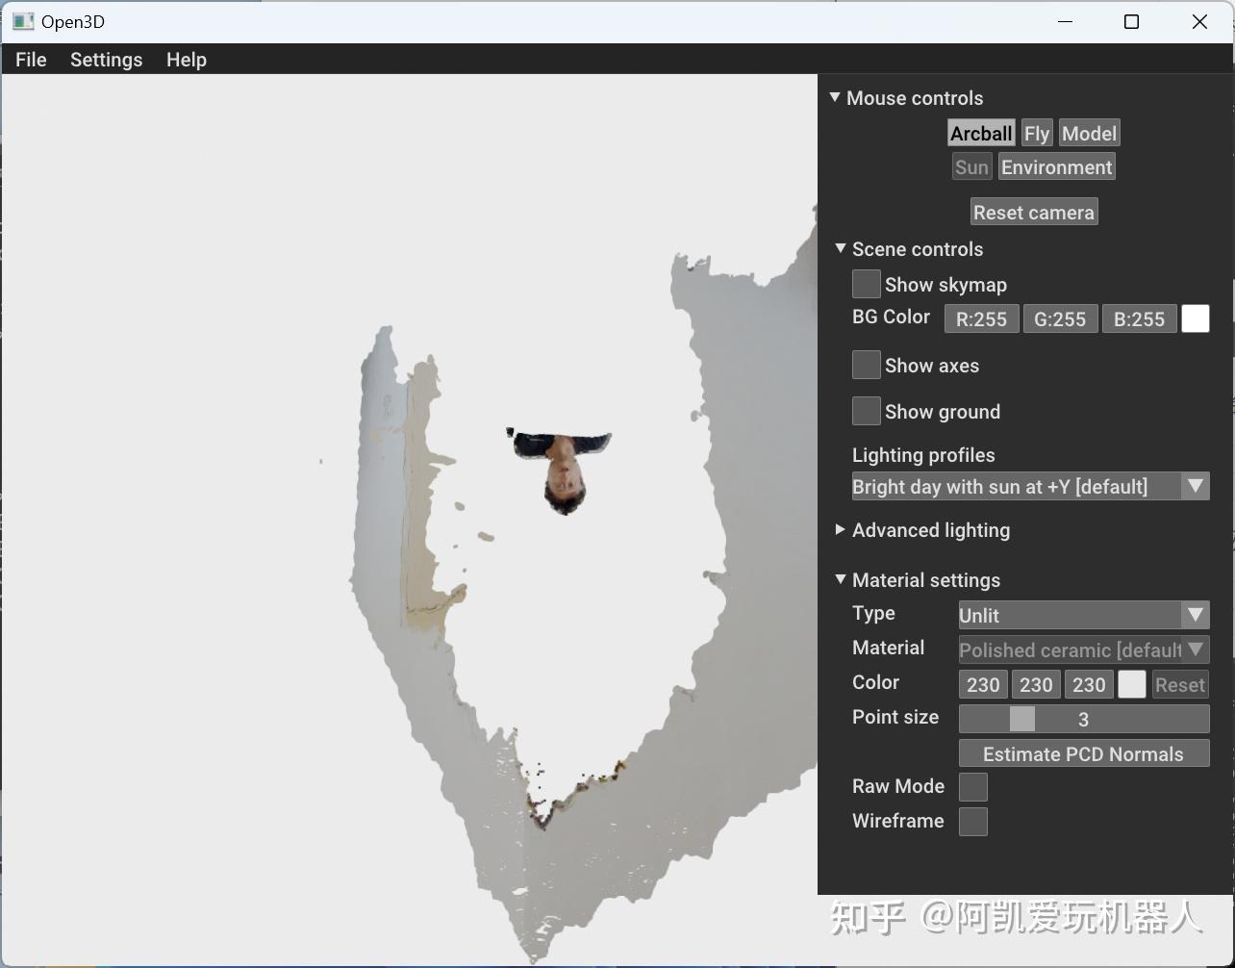
Task: Open the Lighting profiles dropdown
Action: point(1029,486)
